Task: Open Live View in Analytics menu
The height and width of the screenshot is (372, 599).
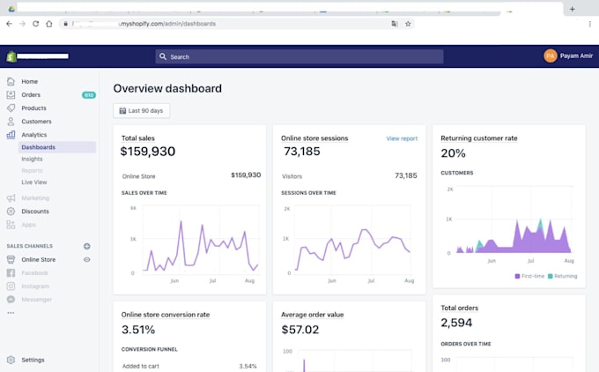Action: click(34, 182)
